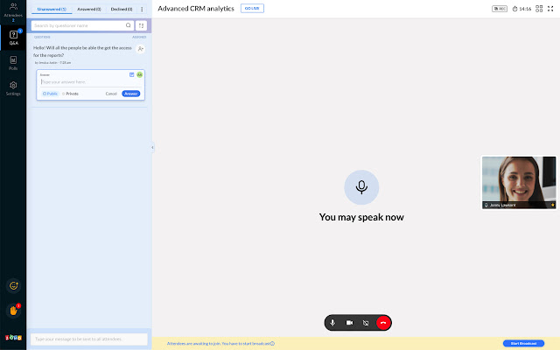
Task: Click the Start Broadcast button
Action: (x=523, y=343)
